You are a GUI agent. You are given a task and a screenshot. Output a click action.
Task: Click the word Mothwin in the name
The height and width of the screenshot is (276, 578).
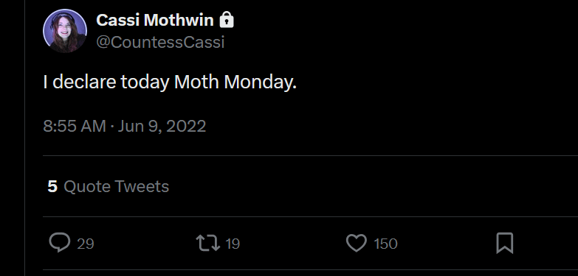[x=179, y=20]
